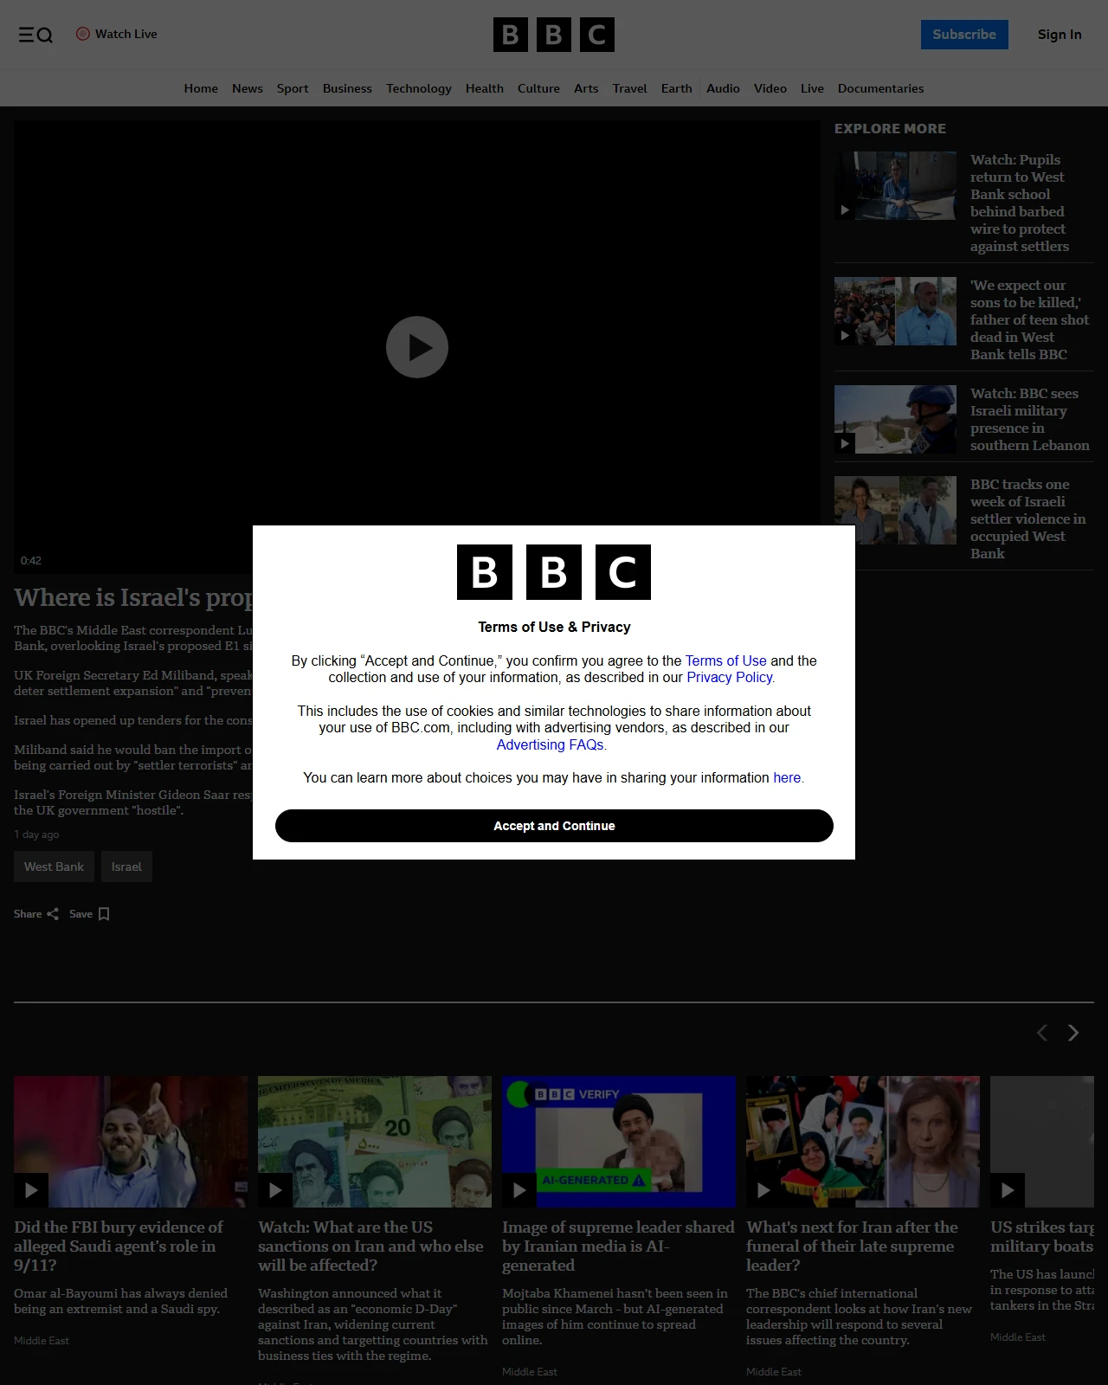Play the main video
1108x1385 pixels.
tap(417, 347)
